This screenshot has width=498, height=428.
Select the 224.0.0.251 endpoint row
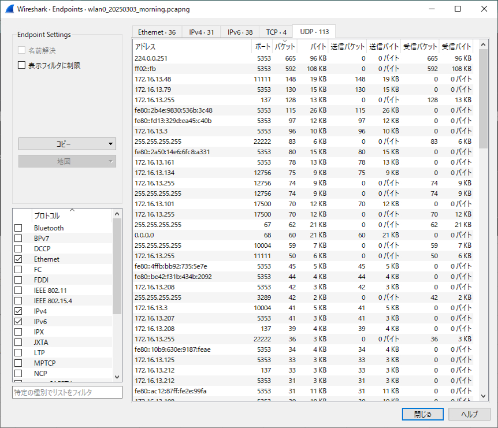pos(303,58)
